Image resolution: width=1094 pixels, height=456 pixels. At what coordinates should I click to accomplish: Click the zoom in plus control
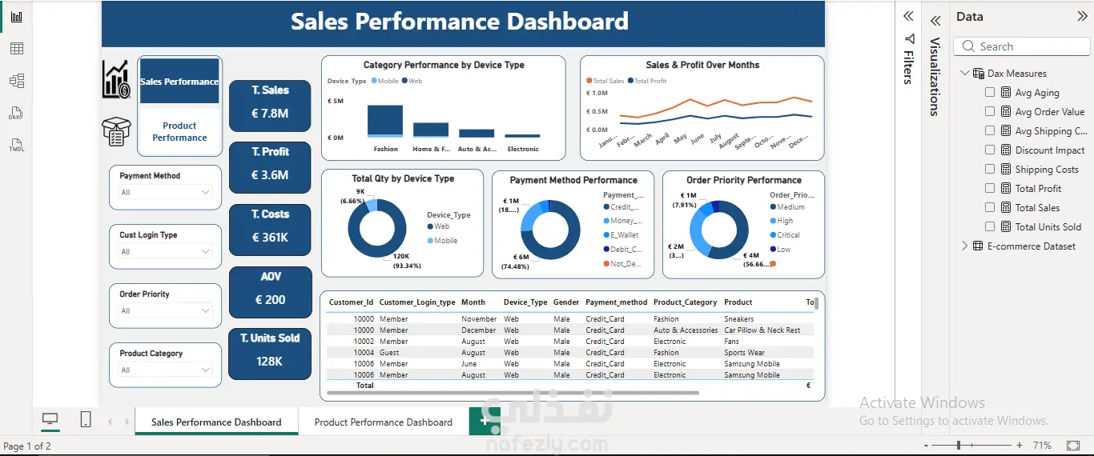pyautogui.click(x=1020, y=445)
